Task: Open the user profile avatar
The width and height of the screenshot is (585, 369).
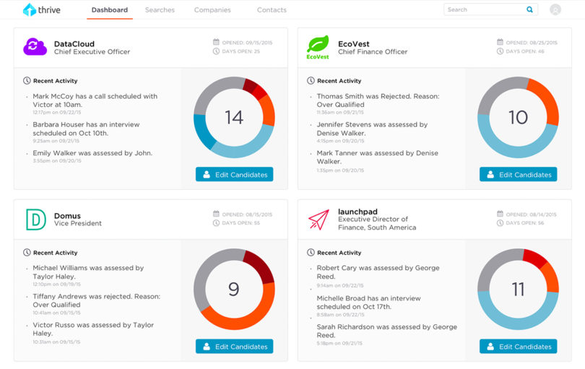Action: pos(555,9)
